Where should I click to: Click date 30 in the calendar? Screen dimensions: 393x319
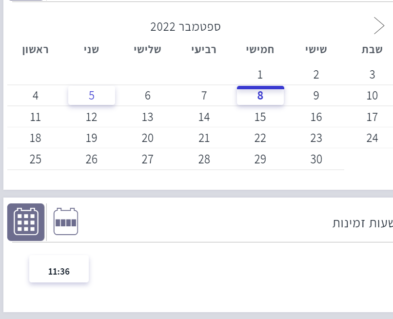coord(316,159)
